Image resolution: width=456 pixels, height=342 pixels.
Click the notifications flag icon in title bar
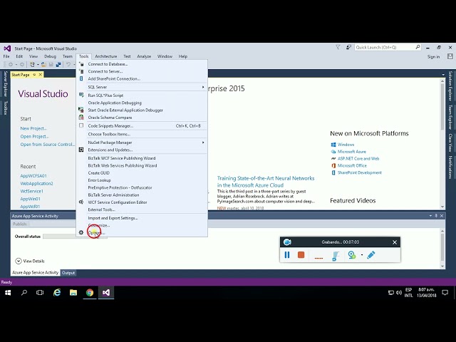click(x=338, y=47)
